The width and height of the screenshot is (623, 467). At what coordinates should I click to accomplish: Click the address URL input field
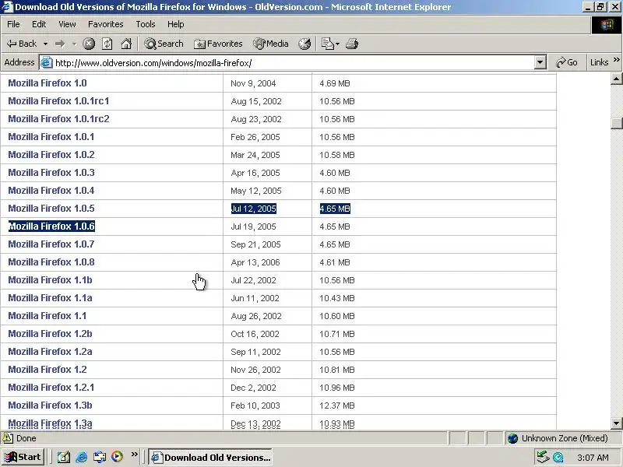tap(294, 63)
